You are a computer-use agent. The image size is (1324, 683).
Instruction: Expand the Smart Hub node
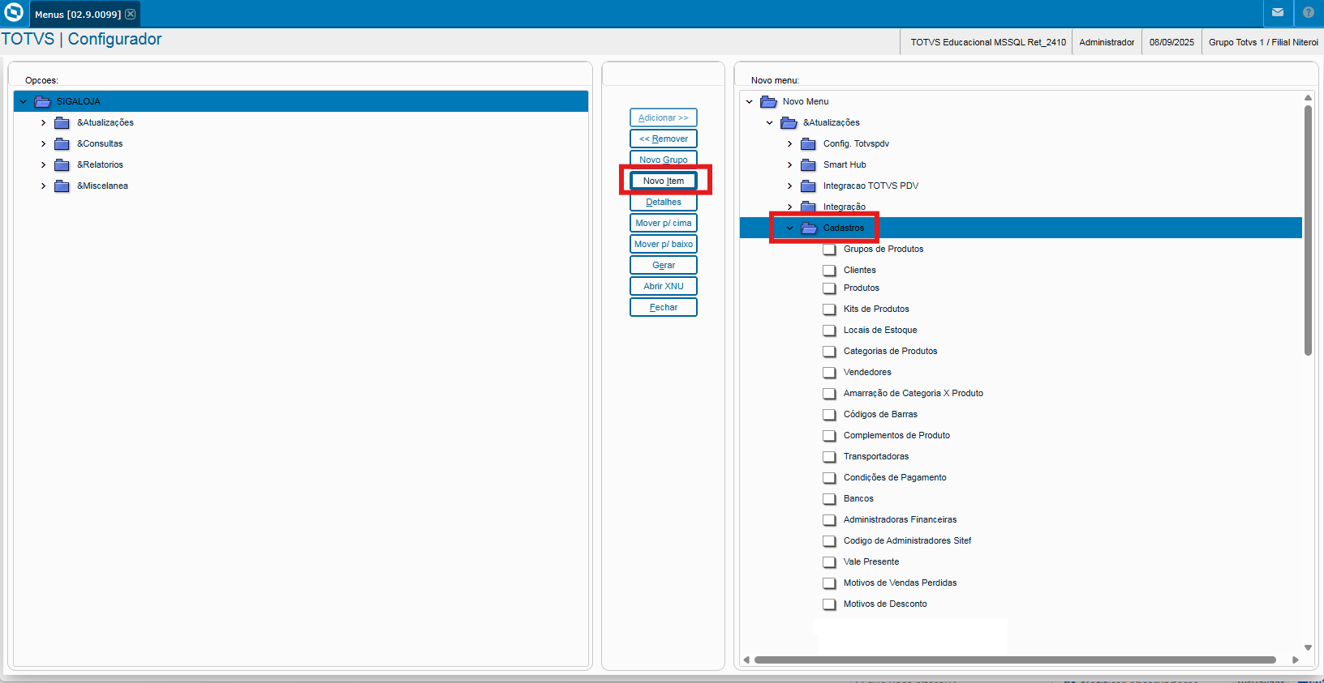point(790,164)
